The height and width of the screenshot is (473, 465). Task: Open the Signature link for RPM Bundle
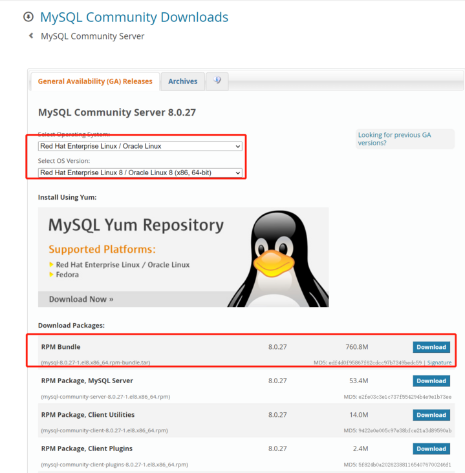pos(439,363)
